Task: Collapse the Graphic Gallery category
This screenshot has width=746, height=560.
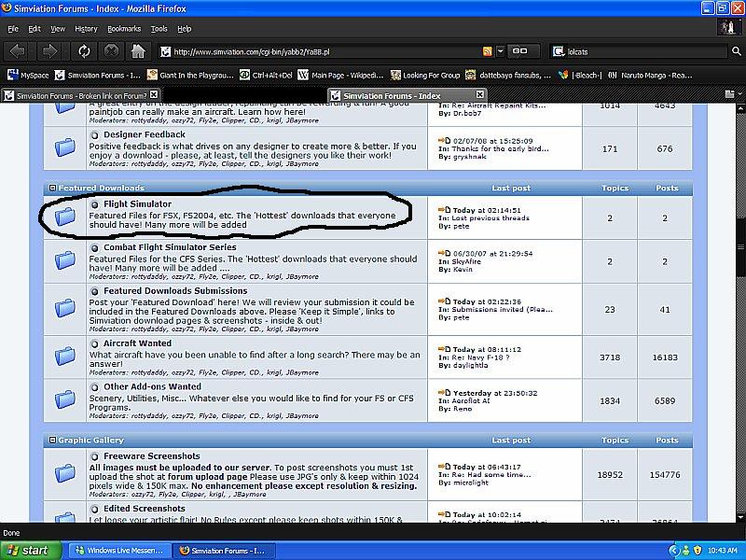Action: click(53, 440)
